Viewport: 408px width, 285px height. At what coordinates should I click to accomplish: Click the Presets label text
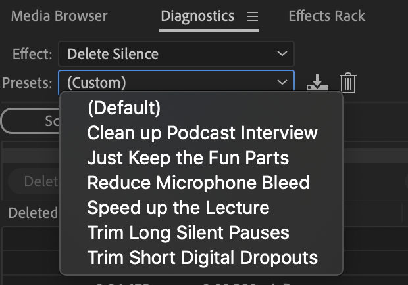tap(26, 83)
